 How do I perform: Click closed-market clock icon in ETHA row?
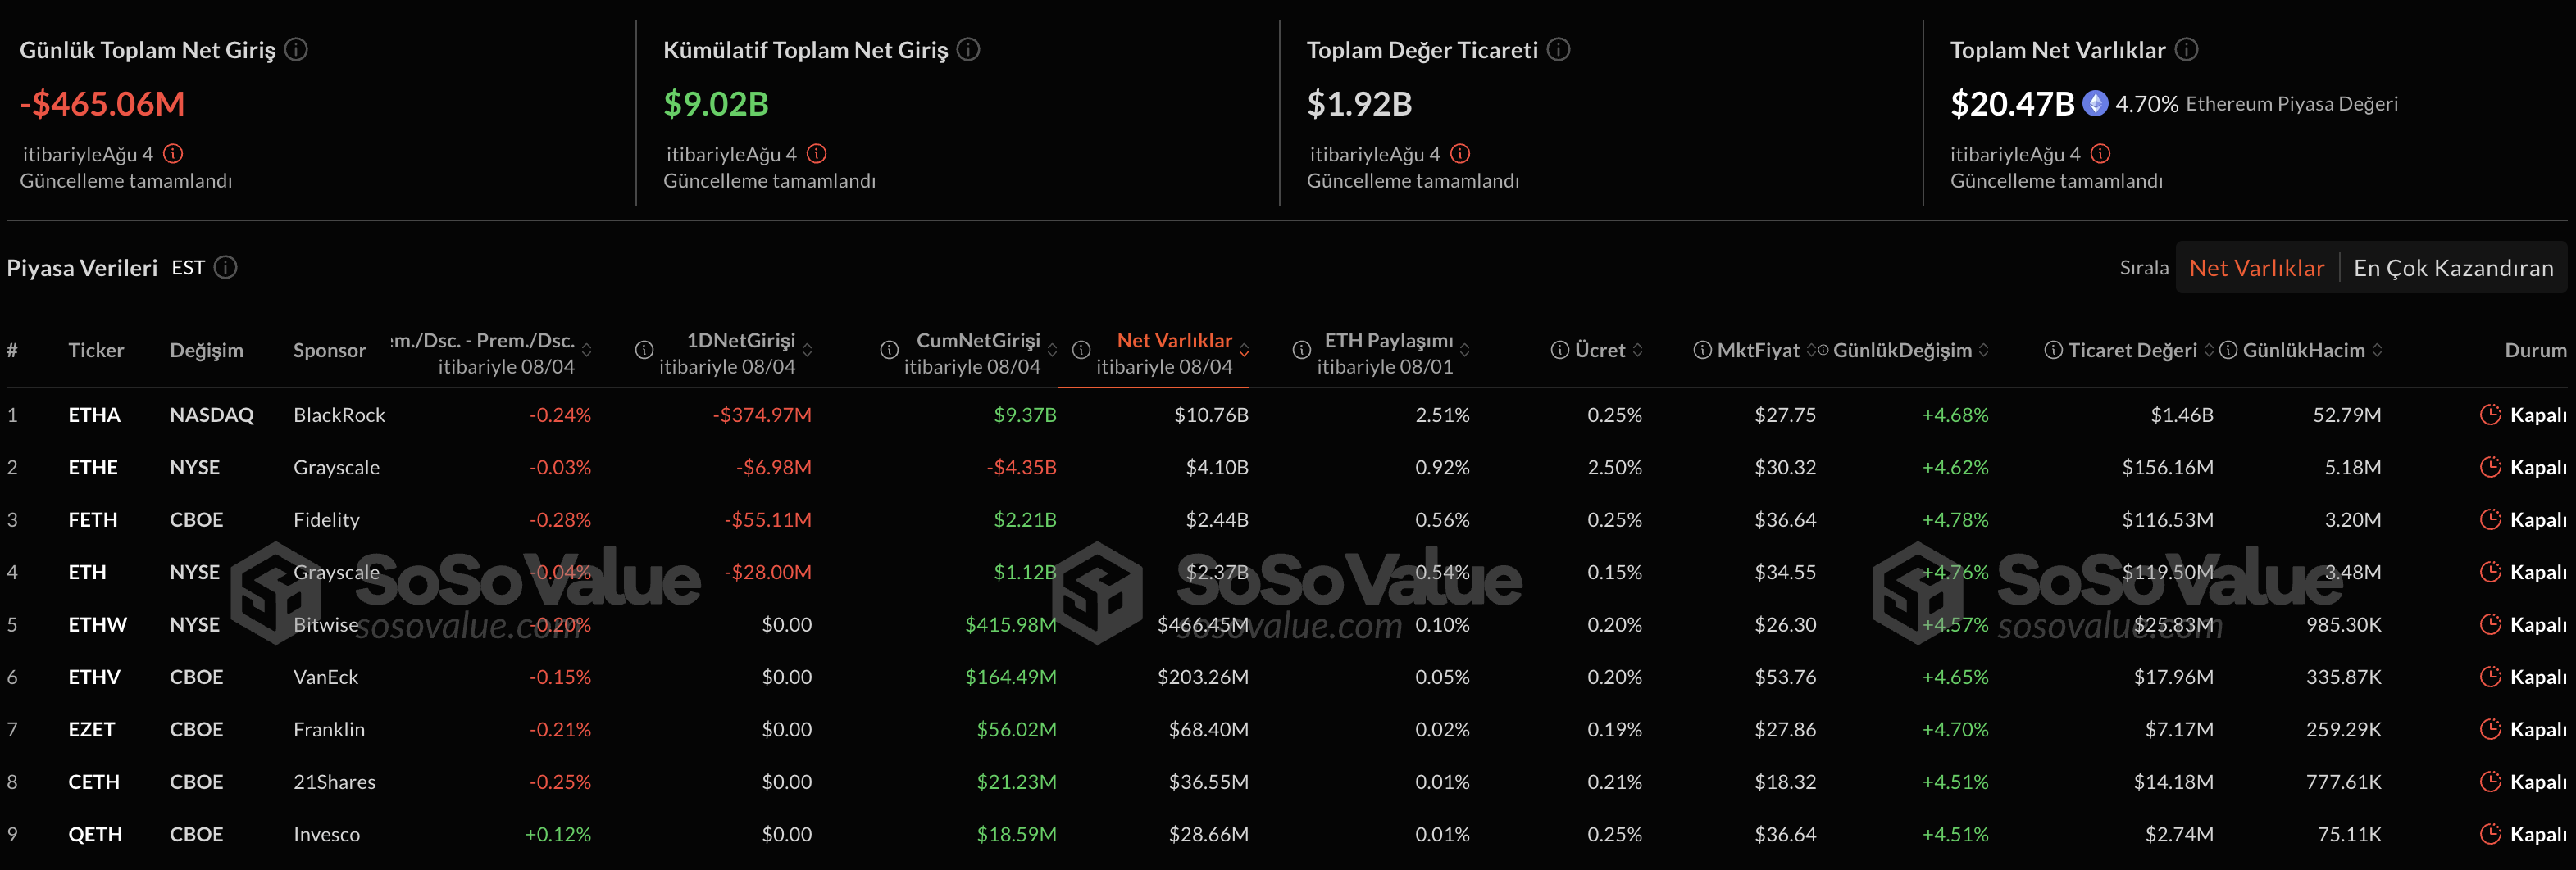coord(2490,415)
